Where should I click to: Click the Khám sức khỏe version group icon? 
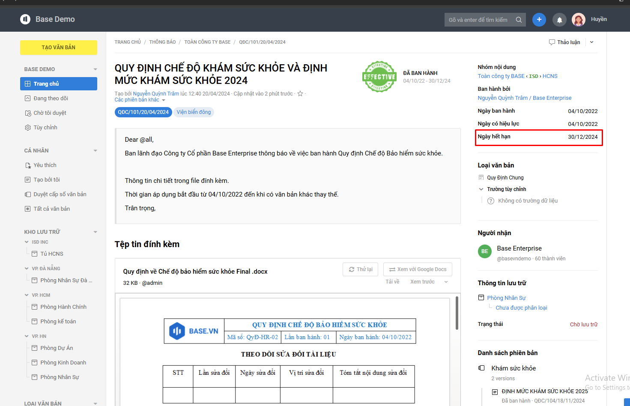[481, 368]
